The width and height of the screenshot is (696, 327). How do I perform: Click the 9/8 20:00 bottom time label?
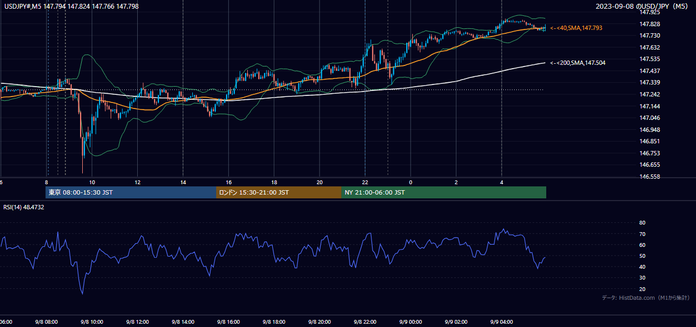tap(320, 322)
